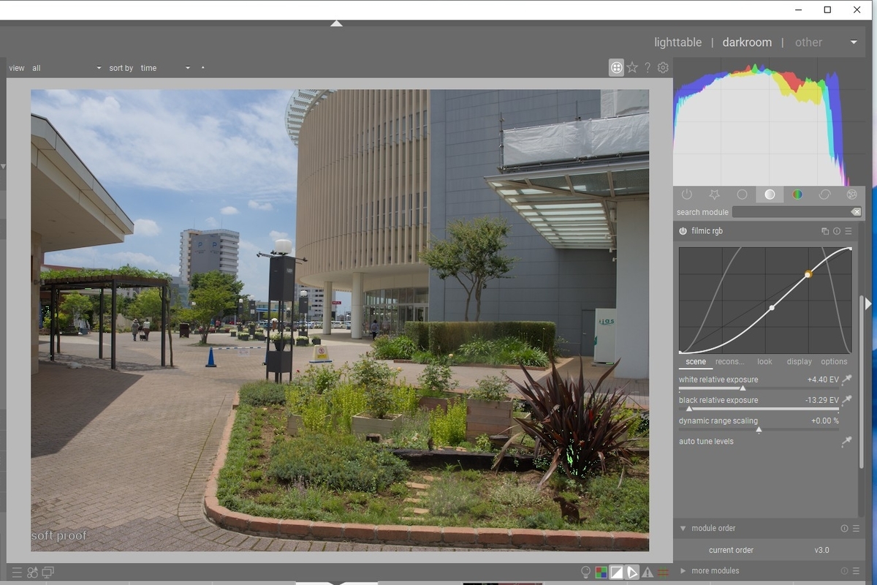This screenshot has width=877, height=585.
Task: Toggle sort order arrow next to time
Action: pyautogui.click(x=202, y=68)
